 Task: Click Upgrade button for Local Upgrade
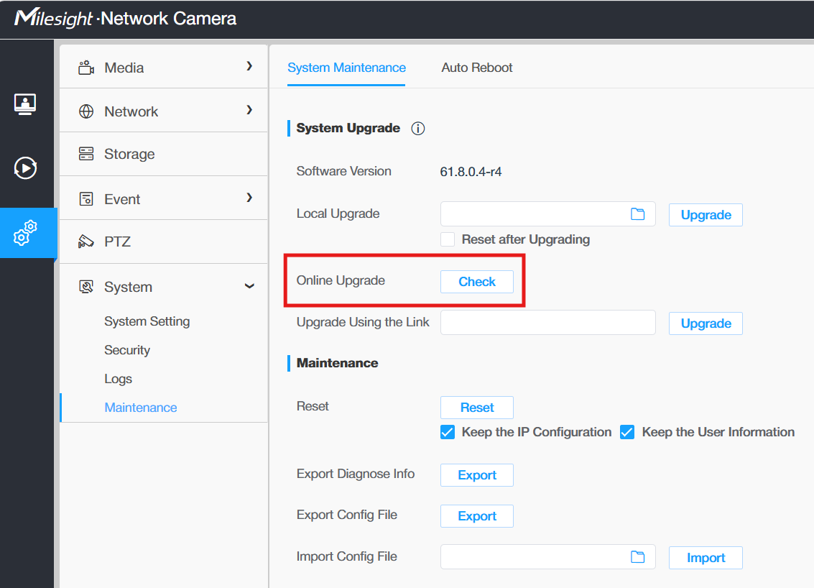pos(706,215)
